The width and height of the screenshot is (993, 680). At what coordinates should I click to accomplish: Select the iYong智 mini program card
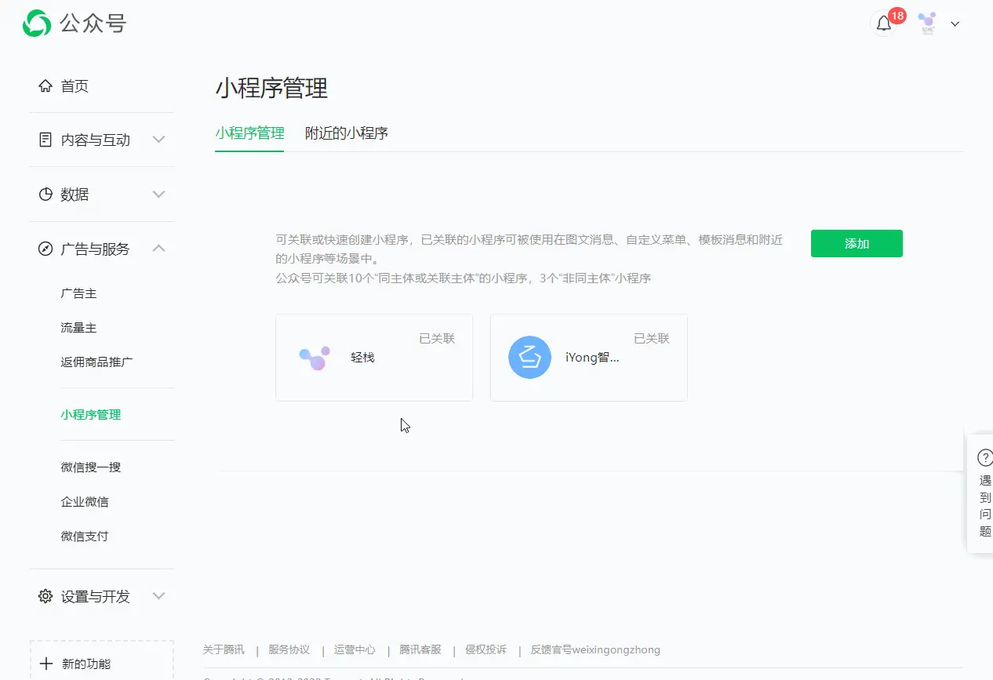(588, 358)
